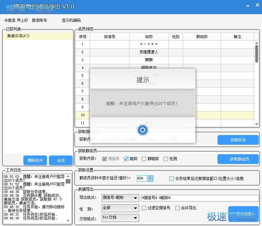The height and width of the screenshot is (226, 262).
Task: Enable the 群昵称 checkbox
Action: coord(144,159)
